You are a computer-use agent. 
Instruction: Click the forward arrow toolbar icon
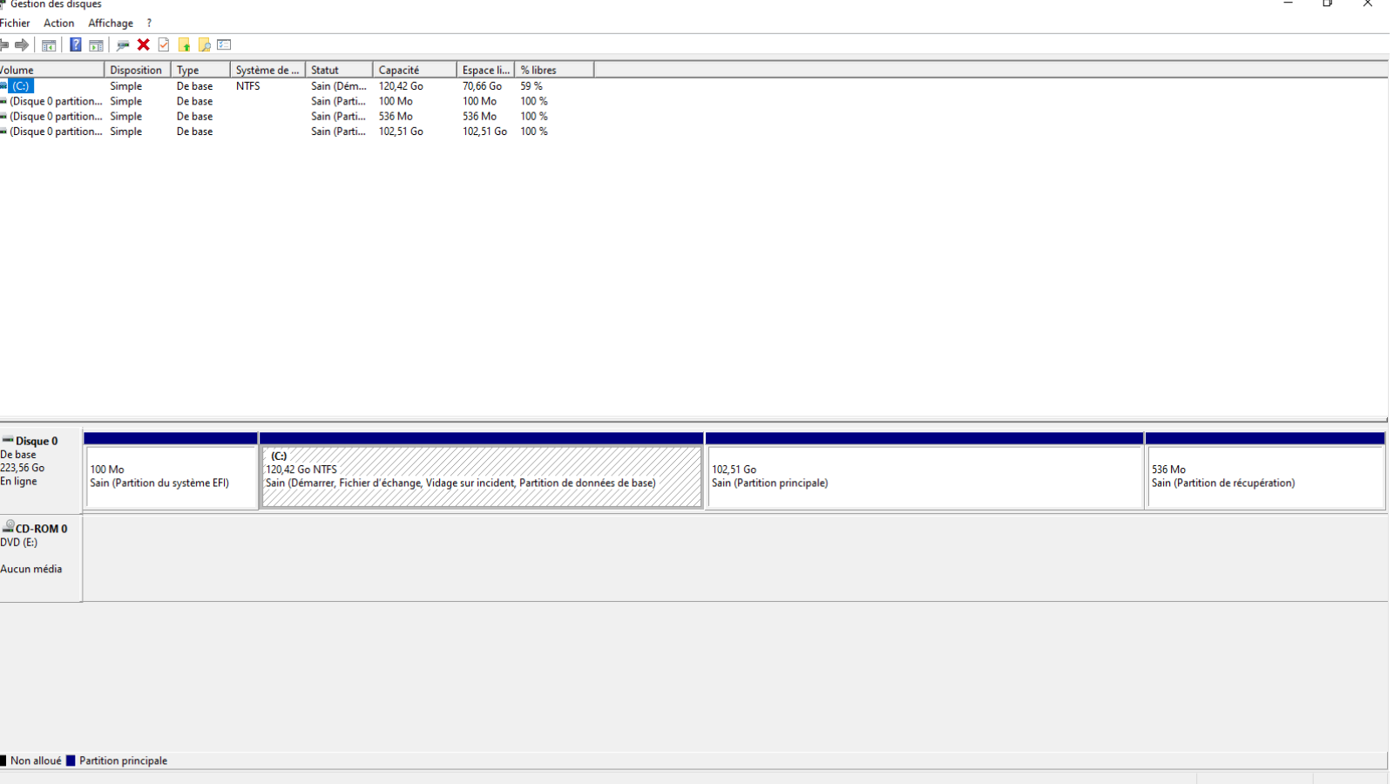click(x=22, y=45)
